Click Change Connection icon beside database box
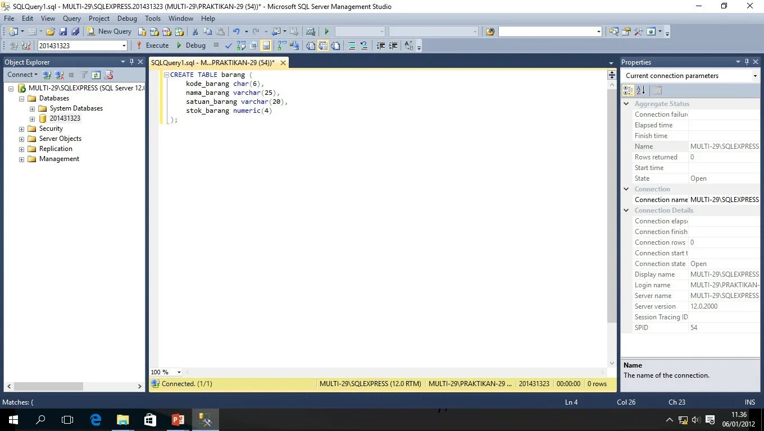764x431 pixels. [26, 45]
